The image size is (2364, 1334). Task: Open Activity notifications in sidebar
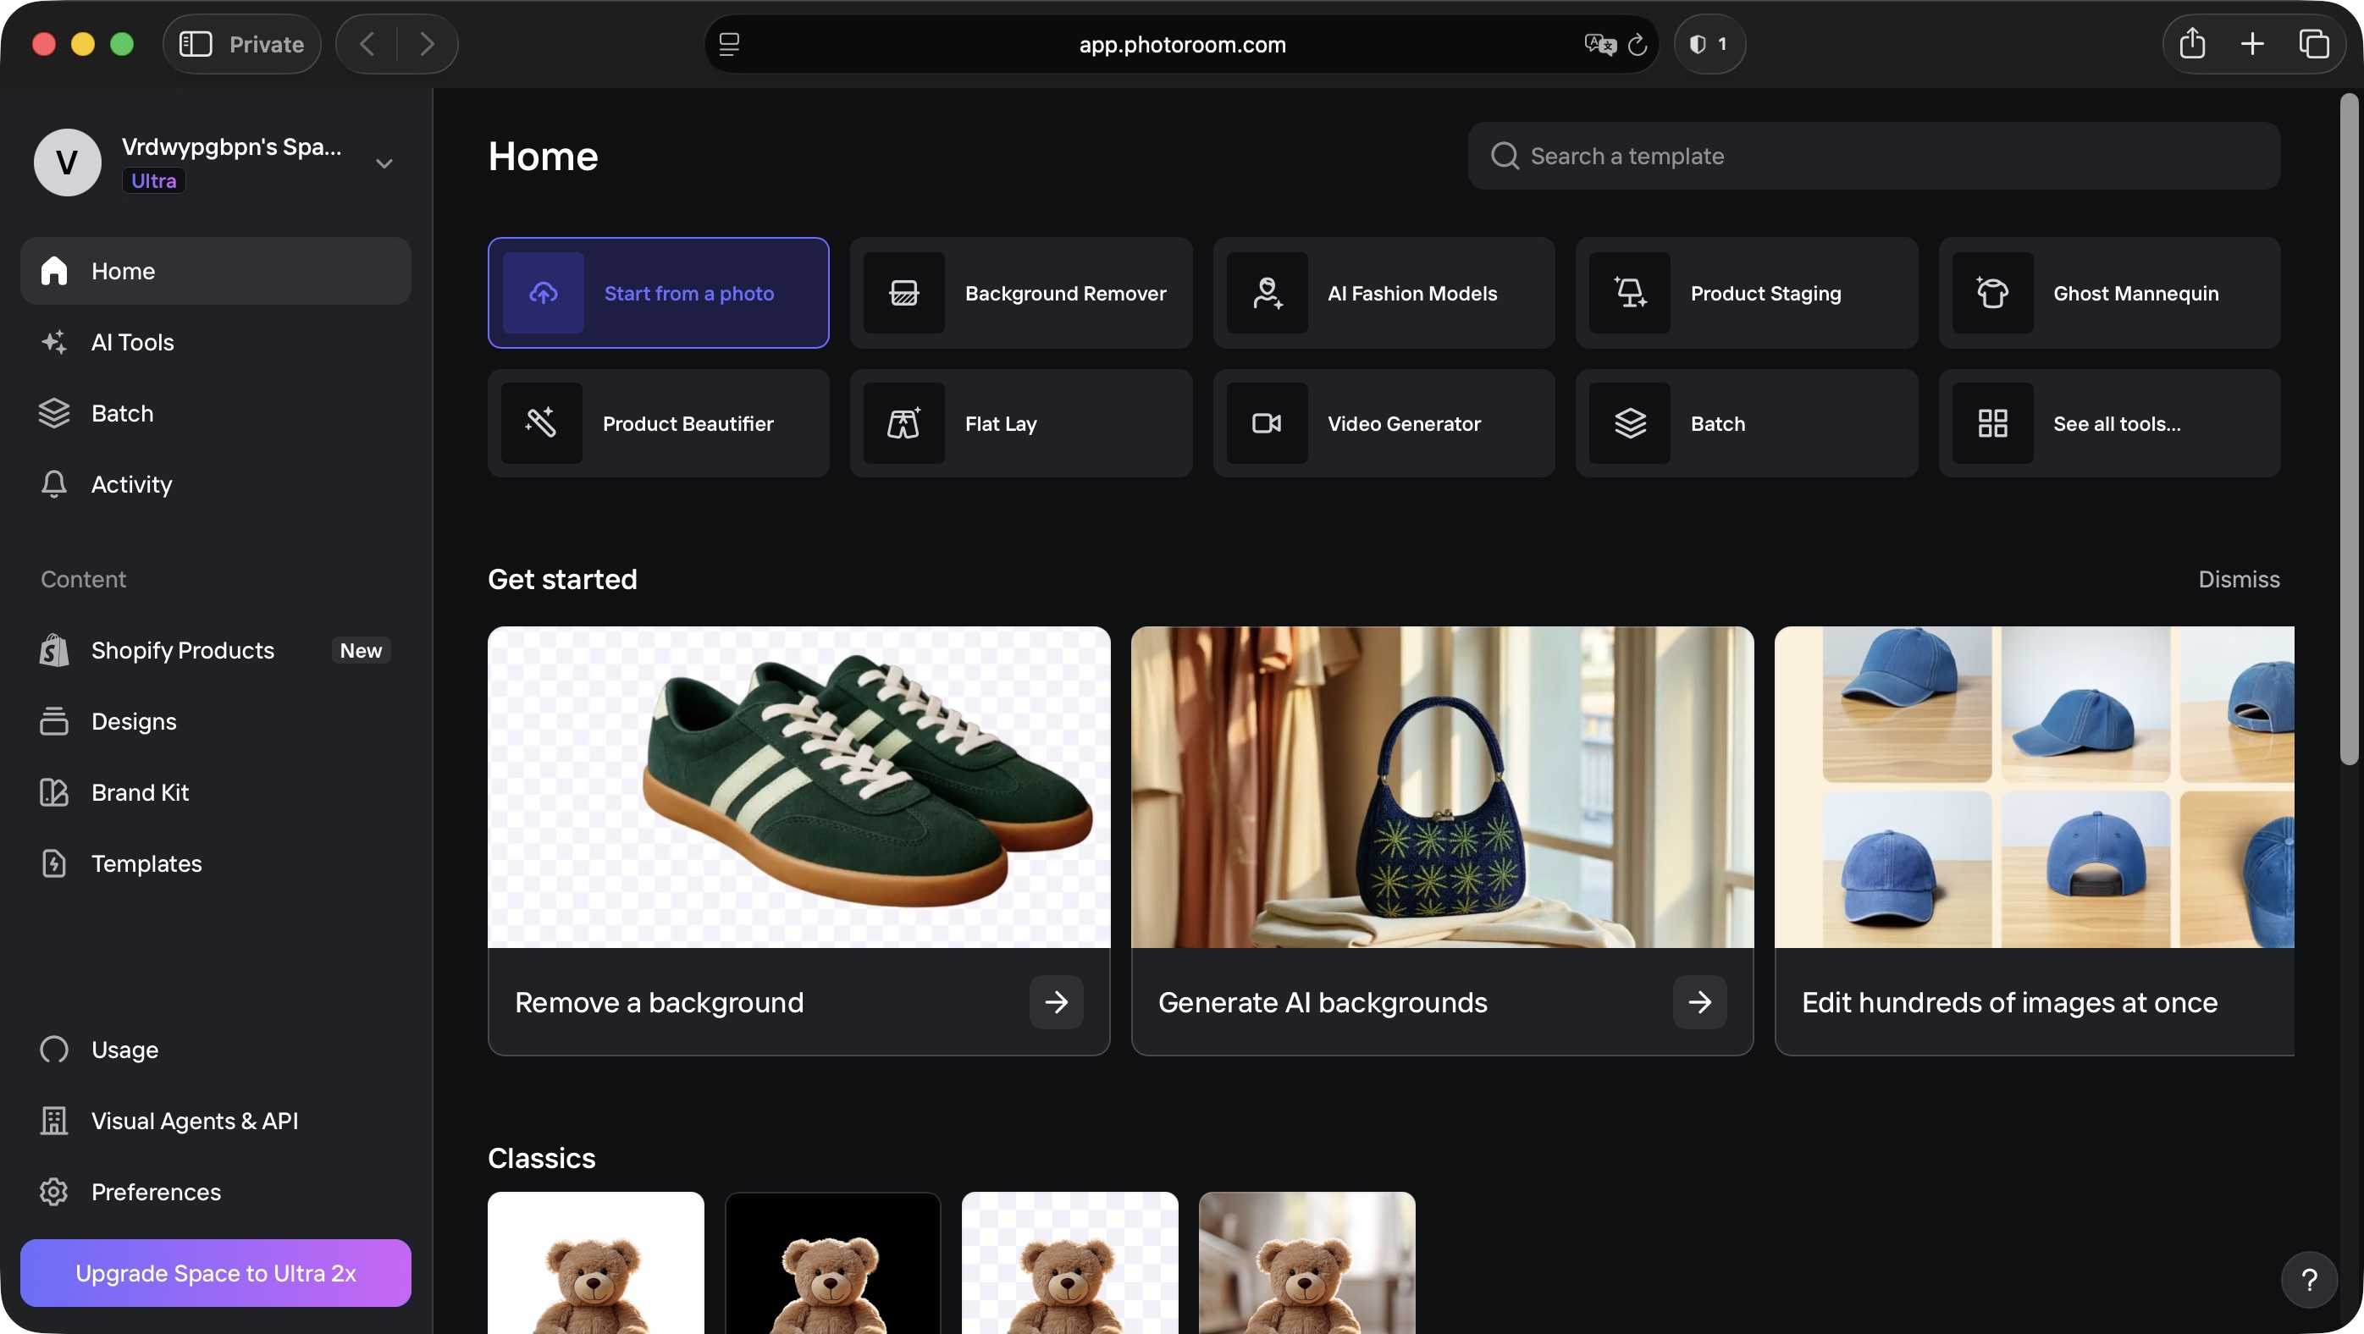point(216,483)
